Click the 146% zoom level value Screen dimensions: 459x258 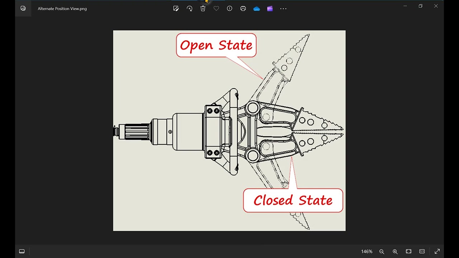pyautogui.click(x=366, y=252)
